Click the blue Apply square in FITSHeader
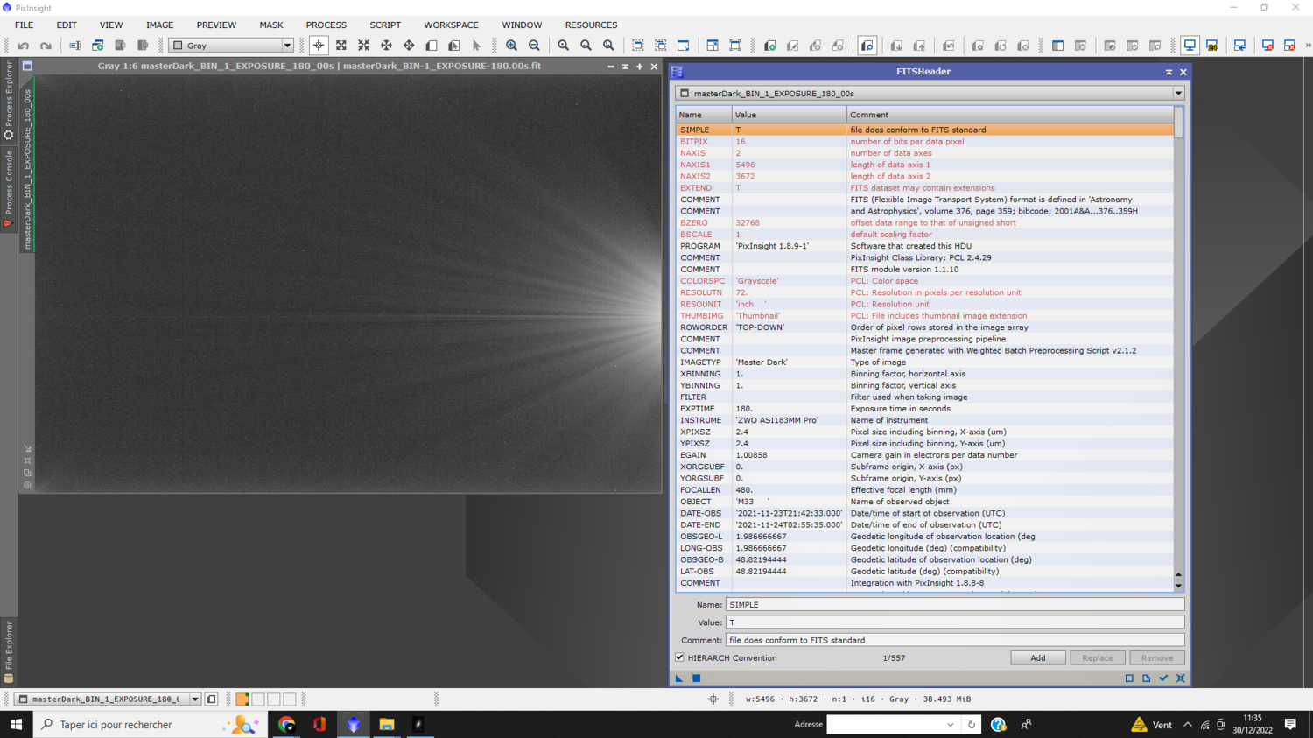Image resolution: width=1313 pixels, height=738 pixels. click(697, 678)
